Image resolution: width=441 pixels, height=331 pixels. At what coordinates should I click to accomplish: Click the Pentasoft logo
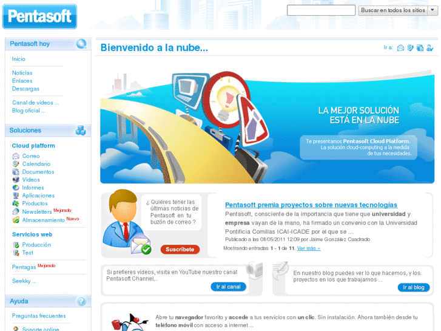click(39, 16)
